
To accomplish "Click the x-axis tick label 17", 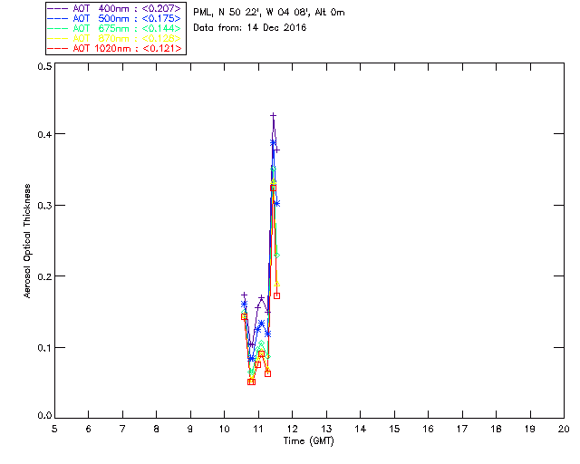I will coord(462,429).
